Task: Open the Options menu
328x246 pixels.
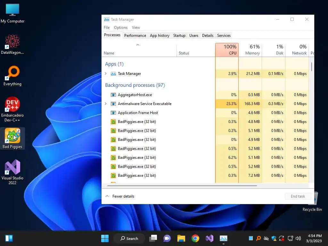Action: [121, 28]
